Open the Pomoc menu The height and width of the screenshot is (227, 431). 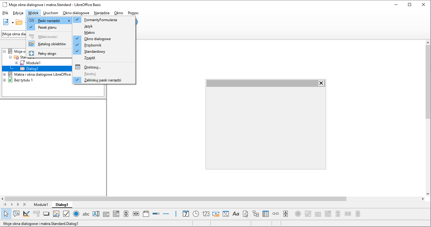tap(133, 13)
